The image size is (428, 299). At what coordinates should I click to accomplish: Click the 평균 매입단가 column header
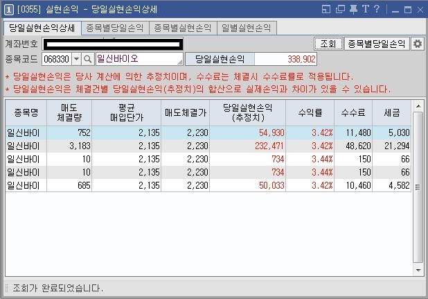(x=127, y=112)
